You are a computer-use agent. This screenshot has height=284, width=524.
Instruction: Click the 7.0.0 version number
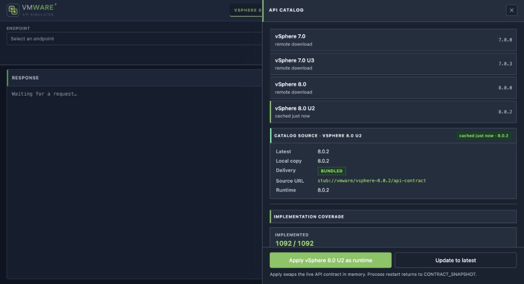[505, 40]
